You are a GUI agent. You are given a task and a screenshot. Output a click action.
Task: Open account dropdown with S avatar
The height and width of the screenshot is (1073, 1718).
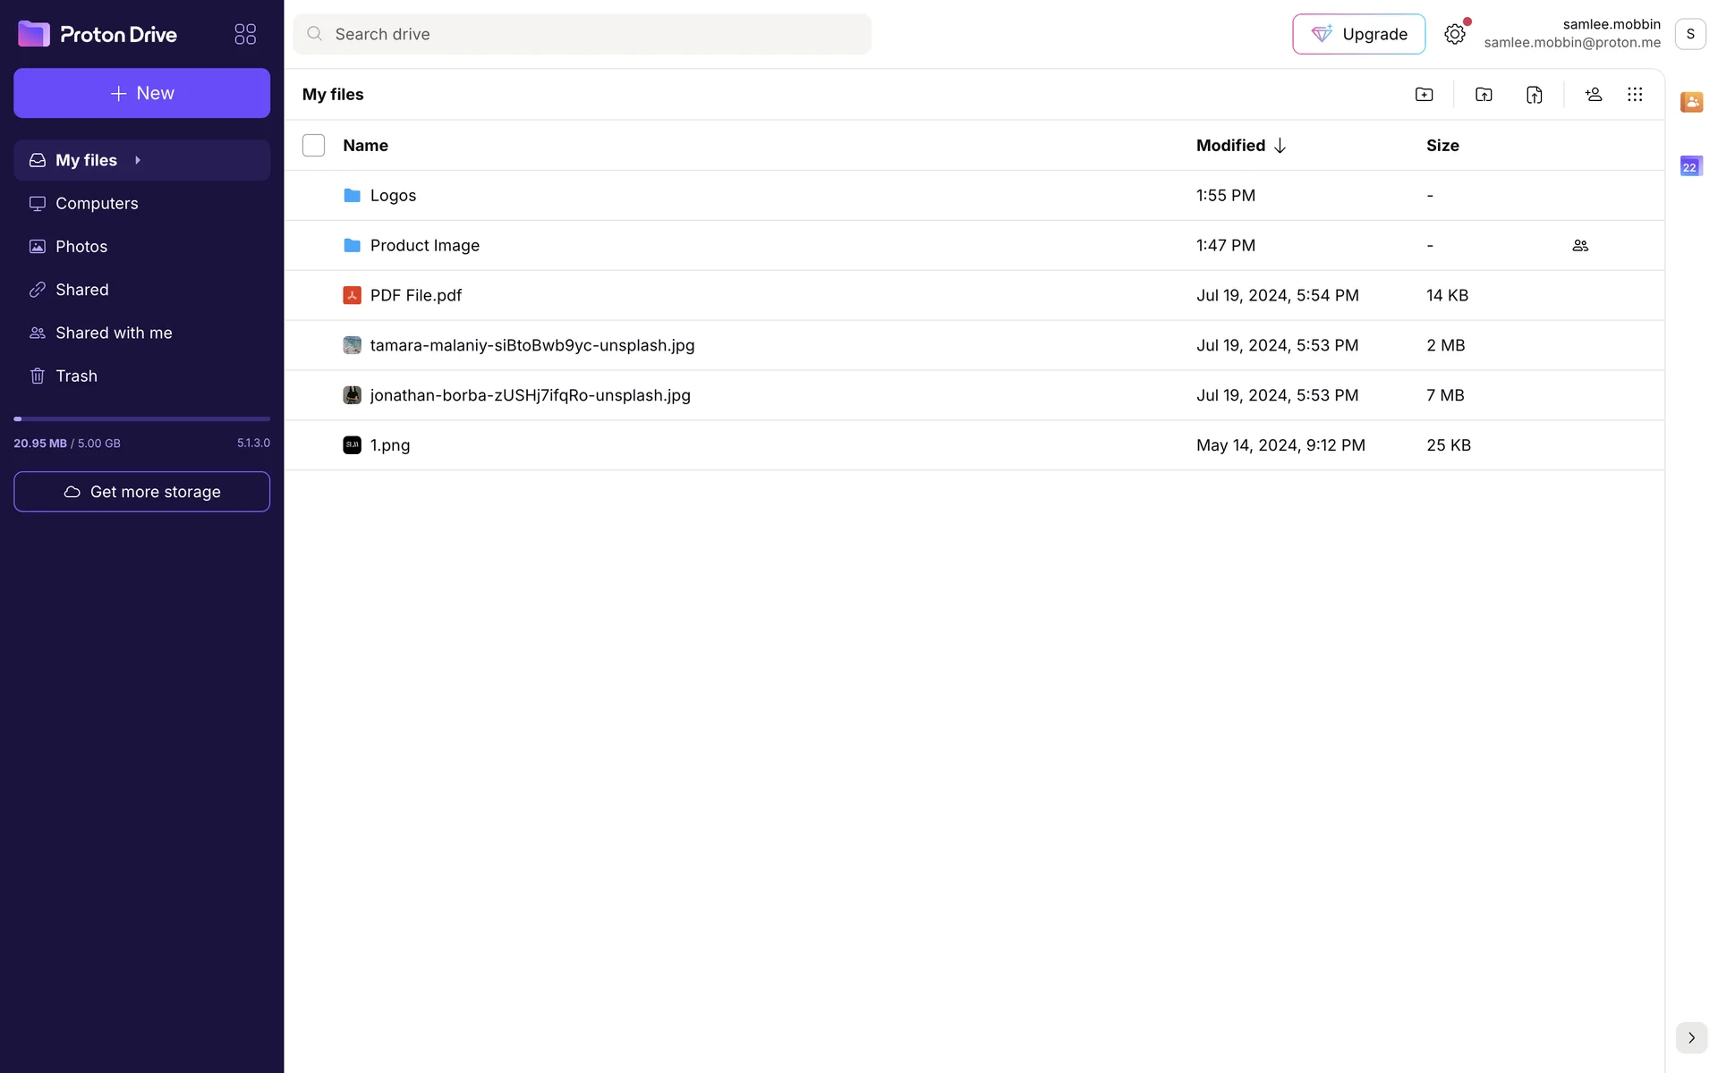click(x=1690, y=34)
